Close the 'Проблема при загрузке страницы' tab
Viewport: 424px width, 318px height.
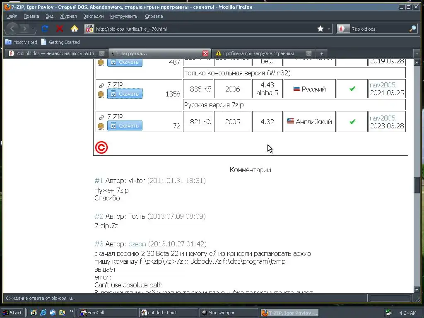(x=309, y=53)
